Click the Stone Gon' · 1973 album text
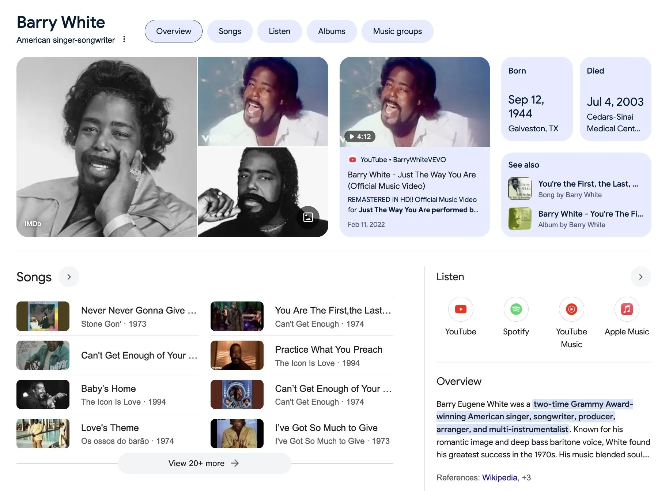The image size is (669, 491). pyautogui.click(x=114, y=324)
